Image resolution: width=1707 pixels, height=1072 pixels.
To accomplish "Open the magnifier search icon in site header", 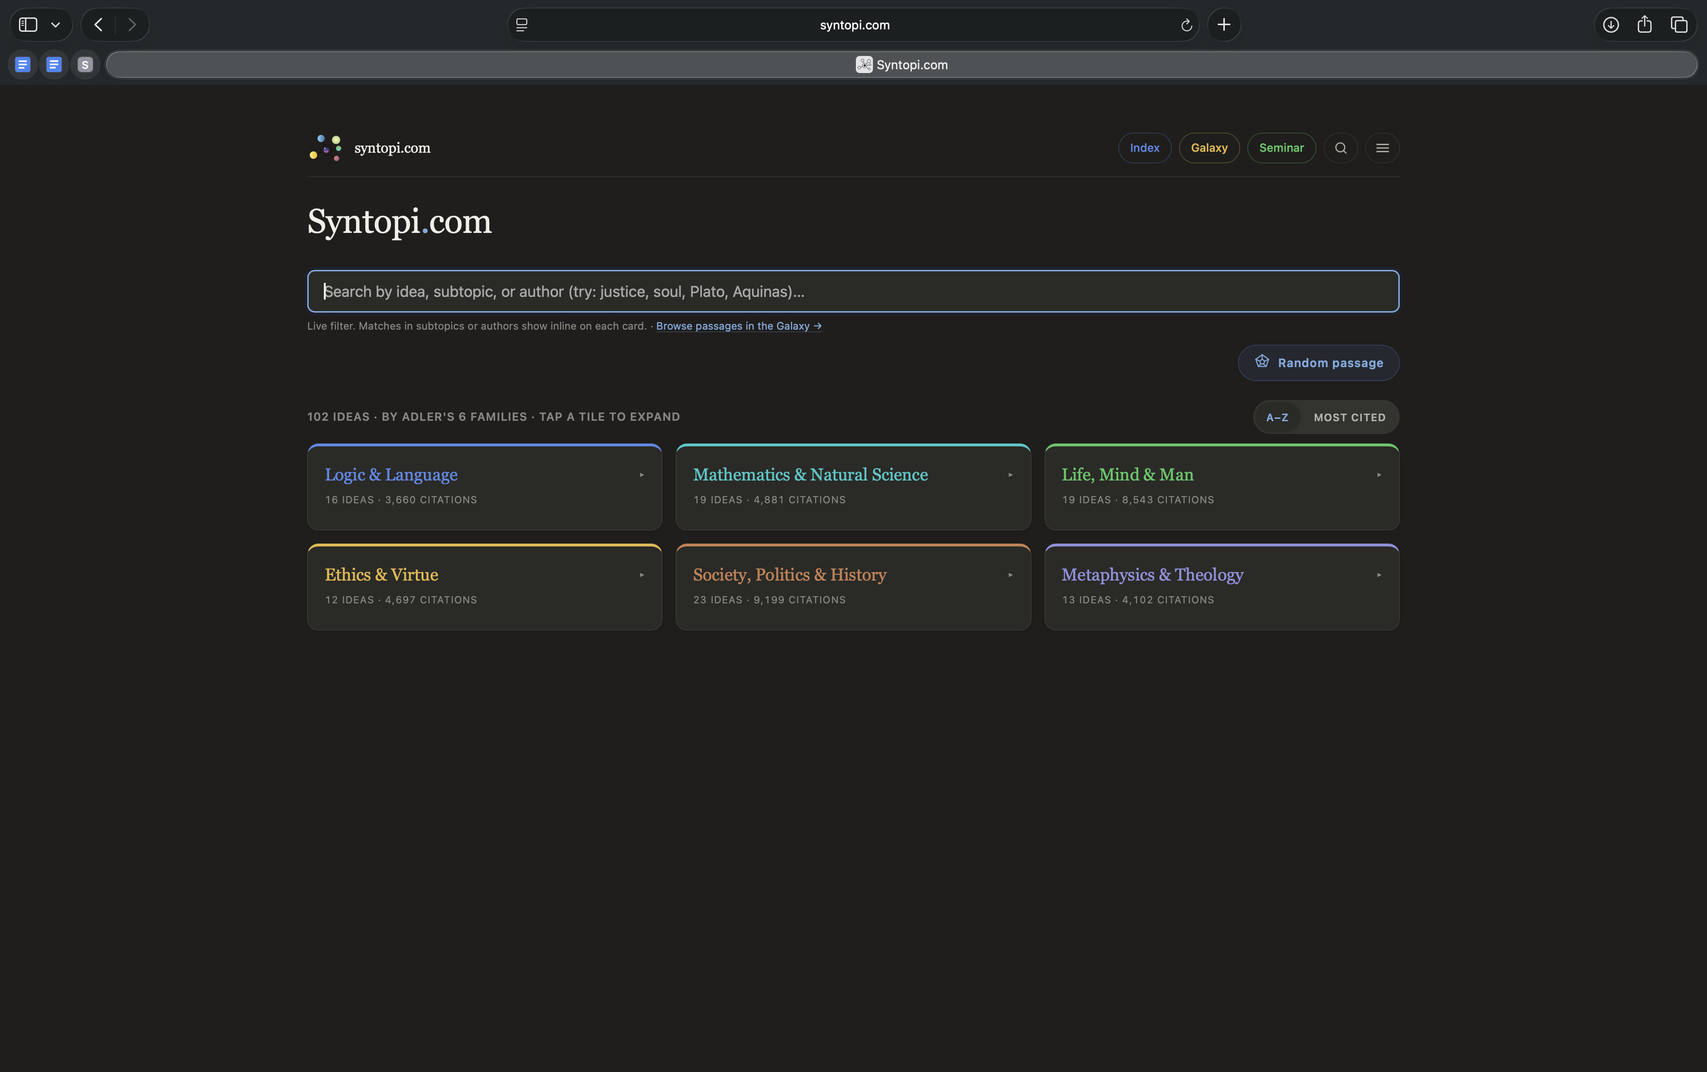I will pos(1340,148).
